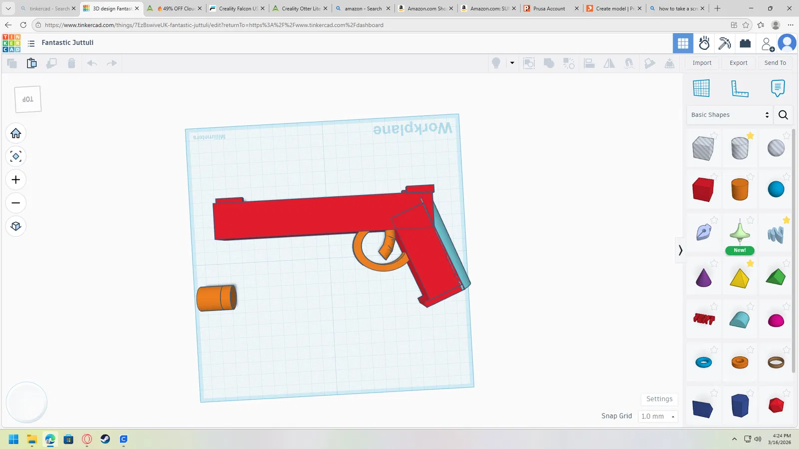
Task: Unfavorite the Cylinder hole shape
Action: click(x=750, y=135)
